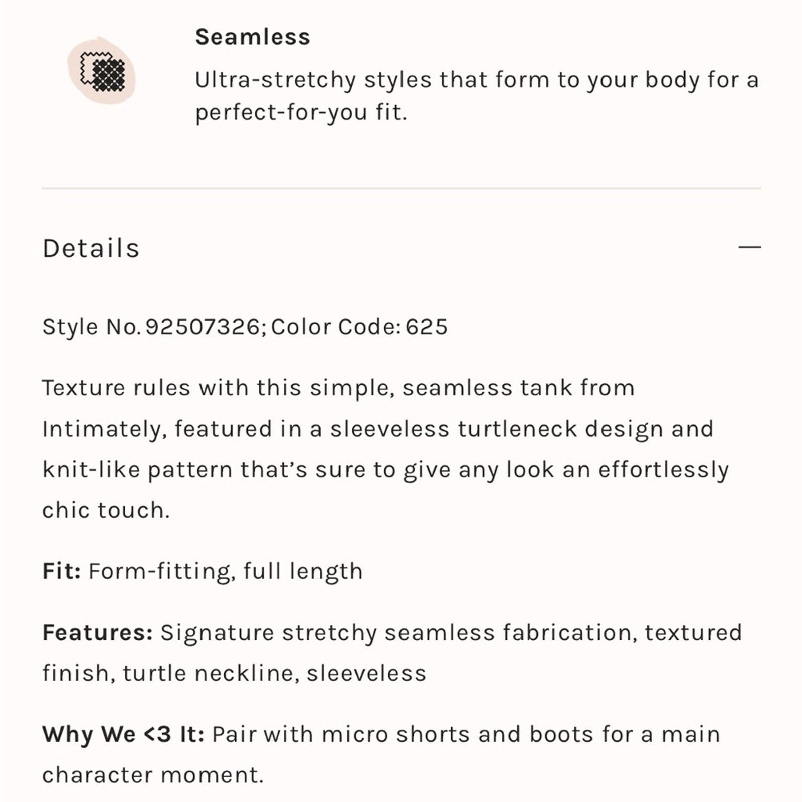Click the horizontal divider above Details

coord(401,188)
